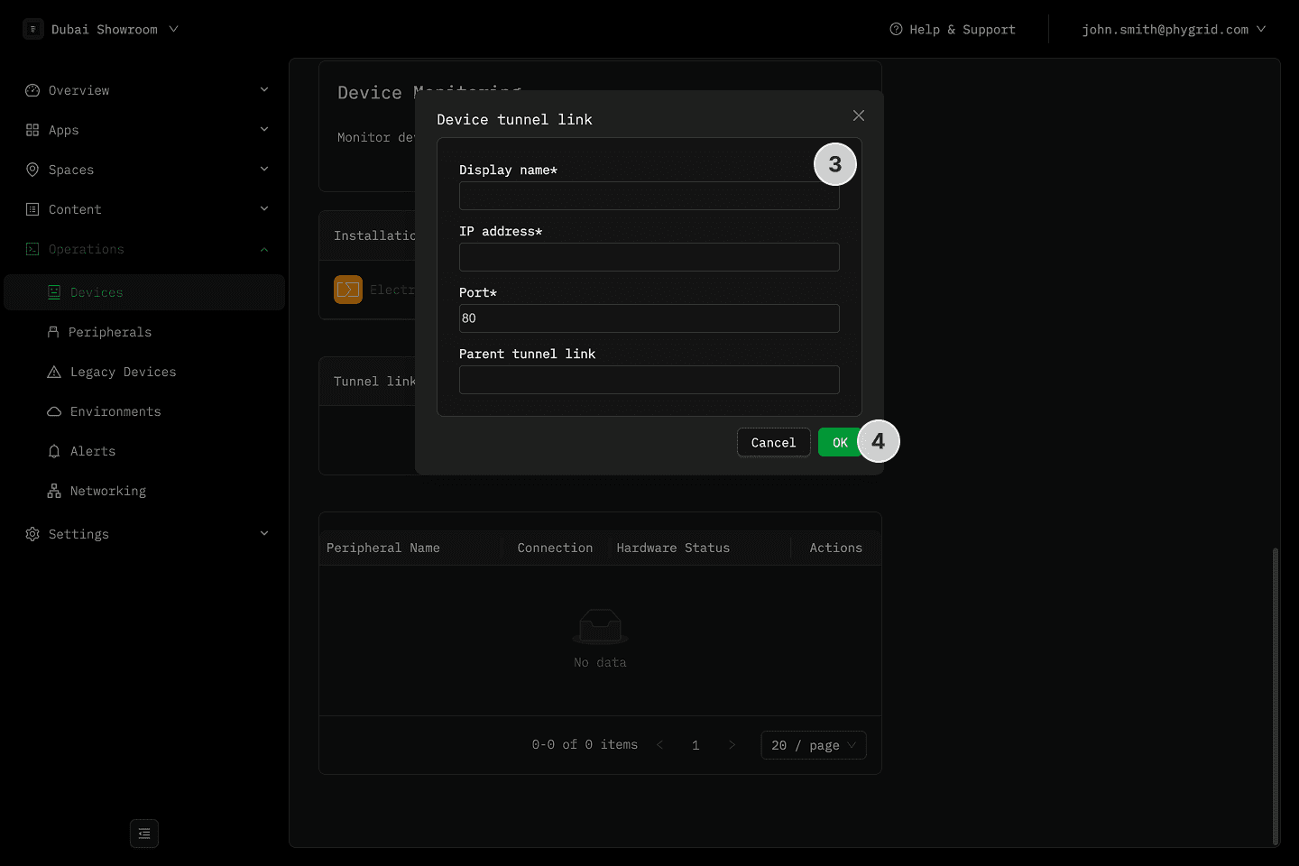Collapse the sidebar with bottom menu icon

click(x=144, y=834)
